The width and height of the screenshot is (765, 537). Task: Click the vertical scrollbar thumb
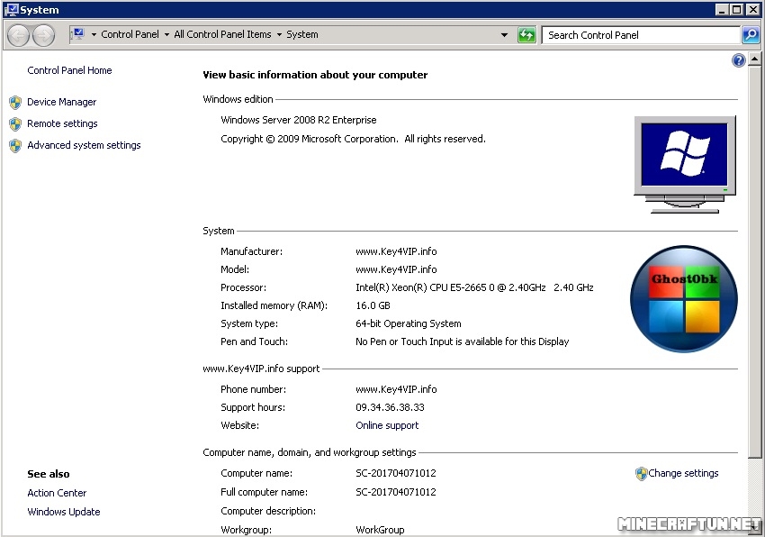click(x=754, y=262)
